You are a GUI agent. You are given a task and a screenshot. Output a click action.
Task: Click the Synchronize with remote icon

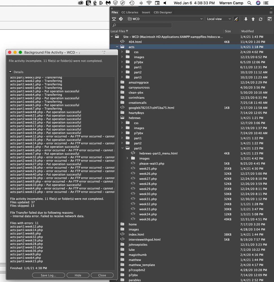pos(260,19)
